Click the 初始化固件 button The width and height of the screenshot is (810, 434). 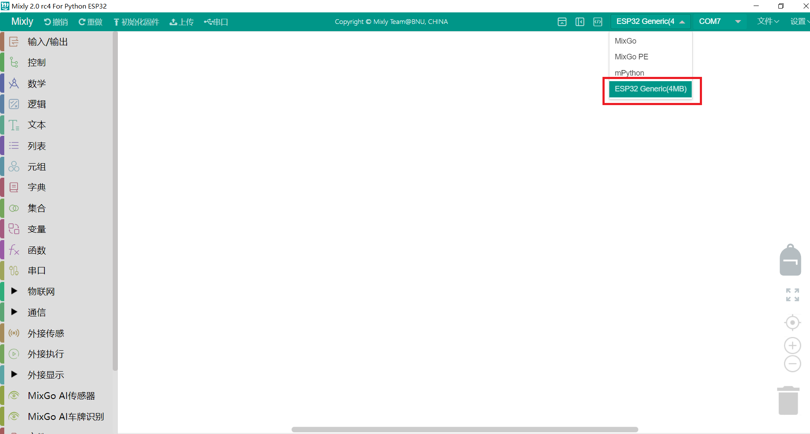click(x=136, y=22)
